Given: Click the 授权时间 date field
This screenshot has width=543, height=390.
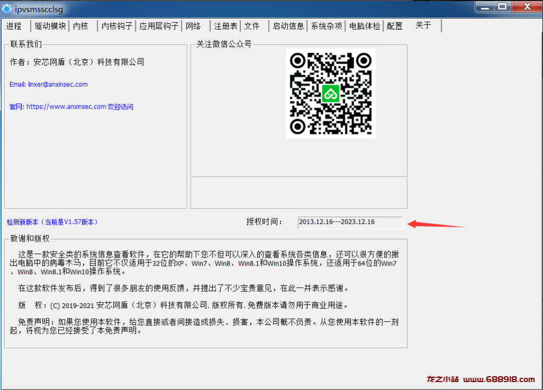Looking at the screenshot, I should [x=350, y=222].
